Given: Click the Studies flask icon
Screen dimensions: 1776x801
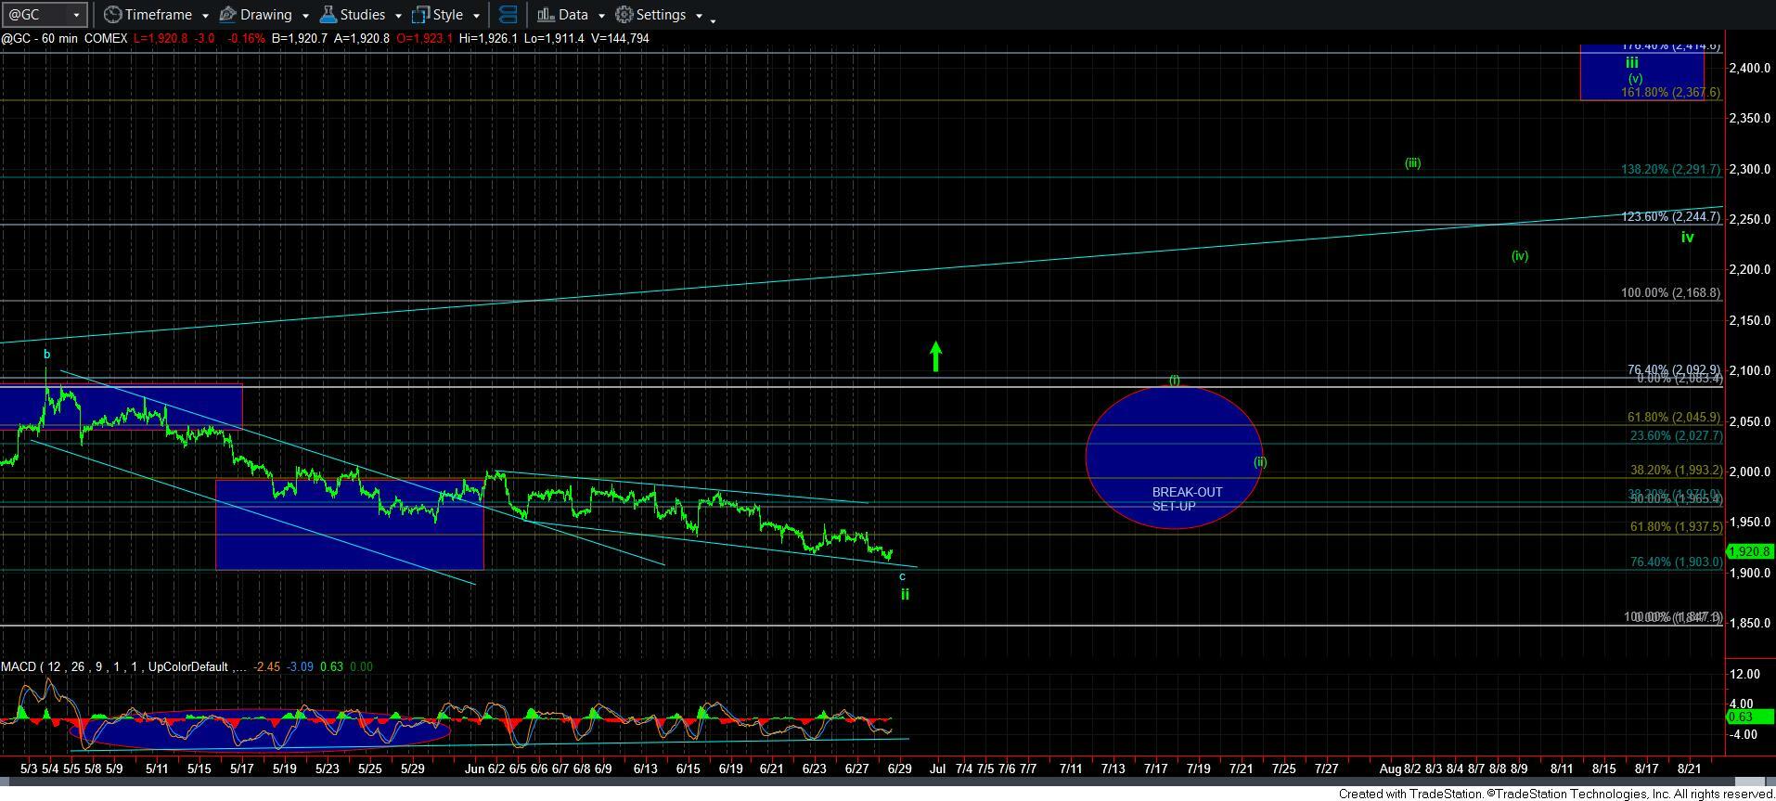Looking at the screenshot, I should pyautogui.click(x=328, y=15).
